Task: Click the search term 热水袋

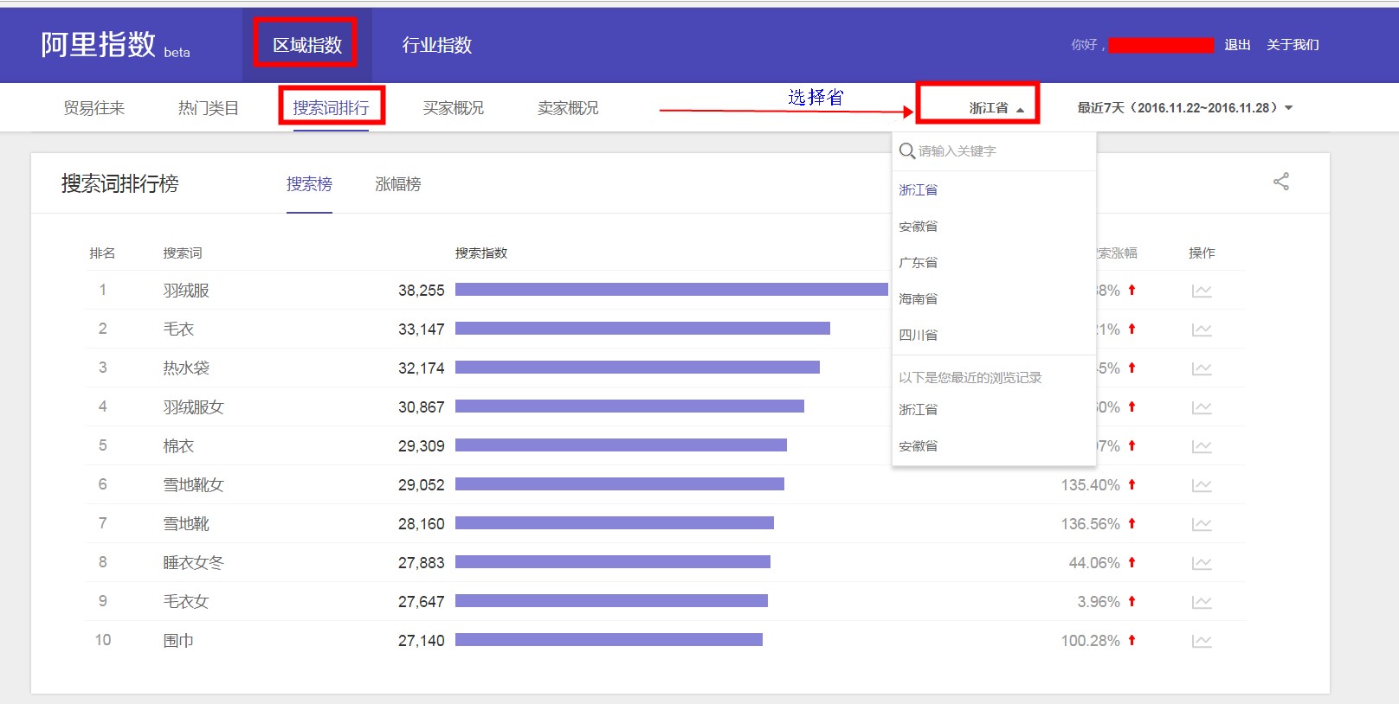Action: [186, 368]
